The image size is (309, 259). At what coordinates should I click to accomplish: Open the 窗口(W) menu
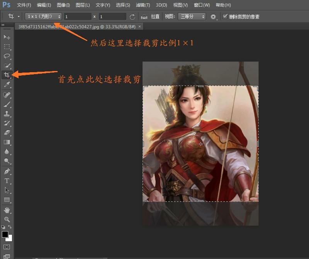[202, 5]
